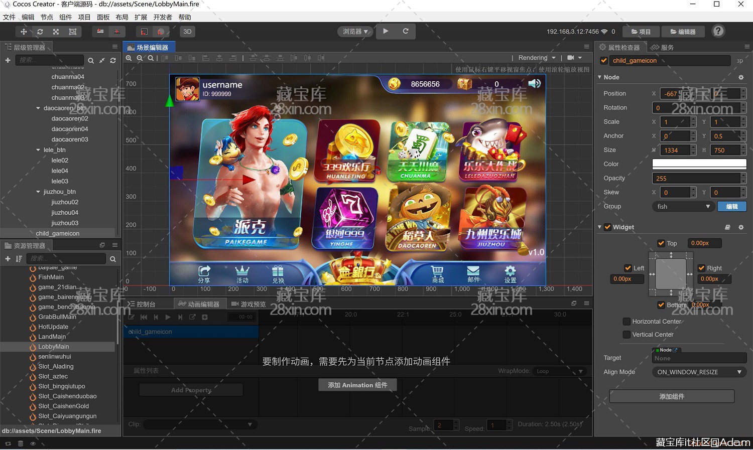Viewport: 753px width, 450px height.
Task: Open the Widget settings gear in the inspector
Action: [741, 227]
